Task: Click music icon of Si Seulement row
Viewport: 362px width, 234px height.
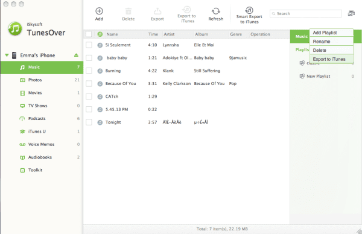Action: [x=100, y=45]
